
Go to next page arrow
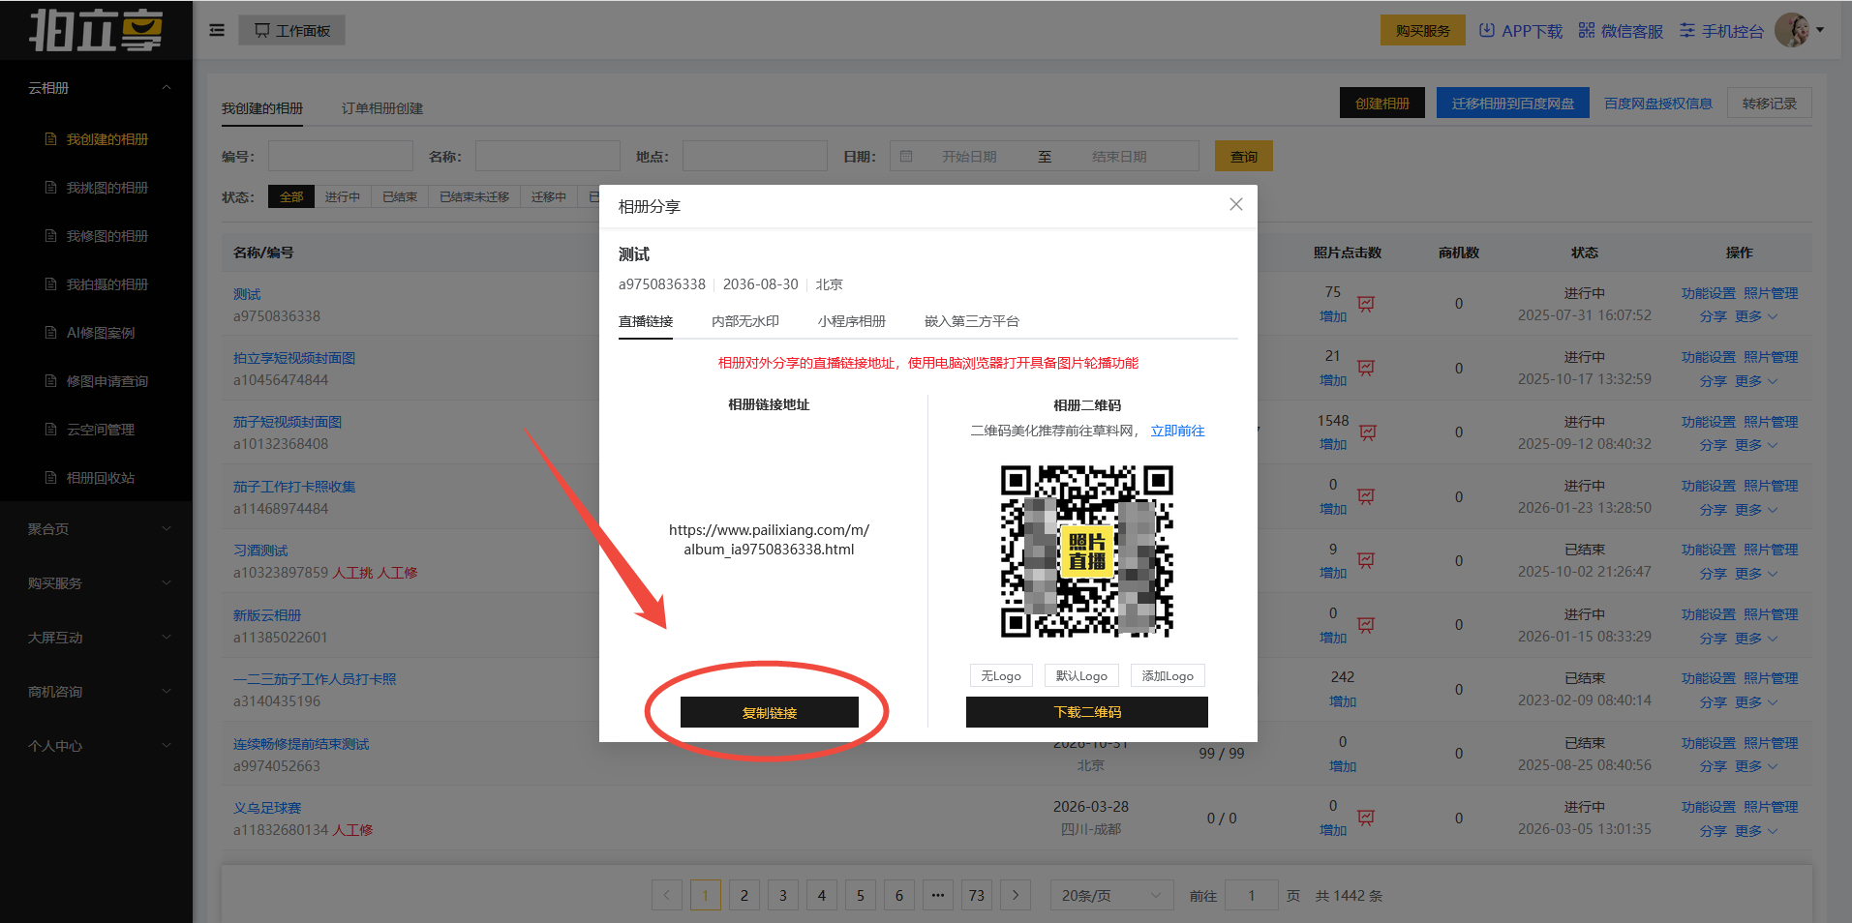pyautogui.click(x=1015, y=895)
